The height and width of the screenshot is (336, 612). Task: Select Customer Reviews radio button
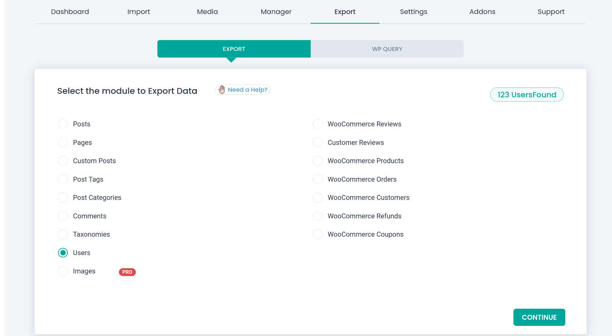point(318,142)
